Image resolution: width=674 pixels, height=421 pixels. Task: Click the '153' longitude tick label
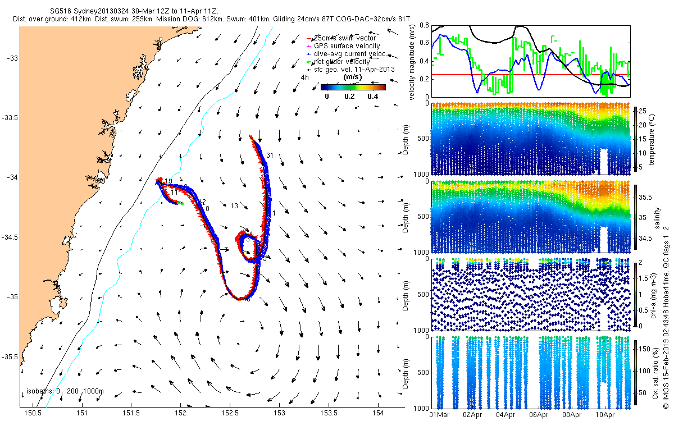(x=279, y=413)
